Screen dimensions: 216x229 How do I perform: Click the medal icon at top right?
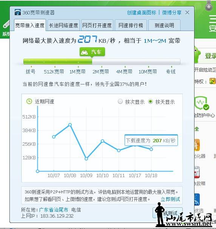[209, 6]
